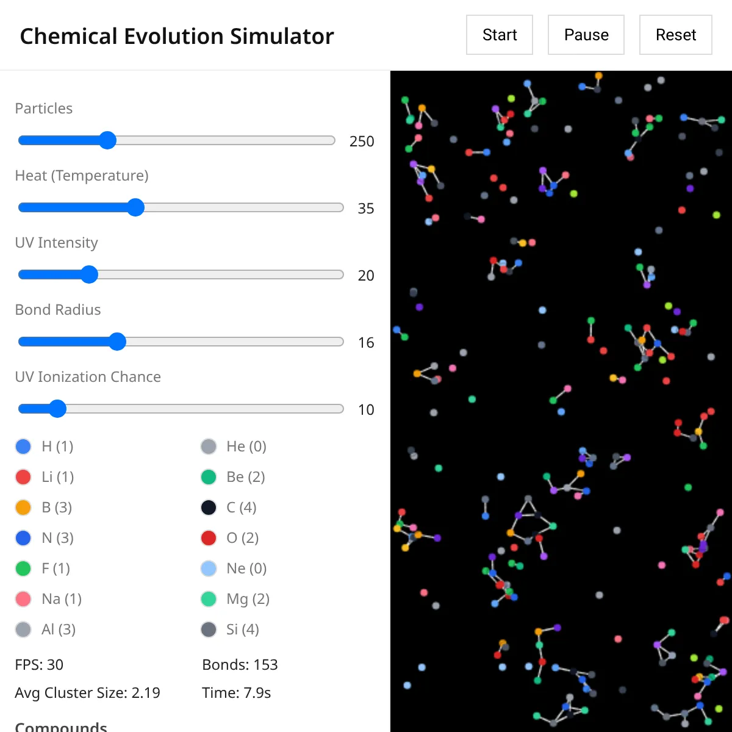Click the pink Na (1) legend dot
The width and height of the screenshot is (732, 732).
coord(23,599)
